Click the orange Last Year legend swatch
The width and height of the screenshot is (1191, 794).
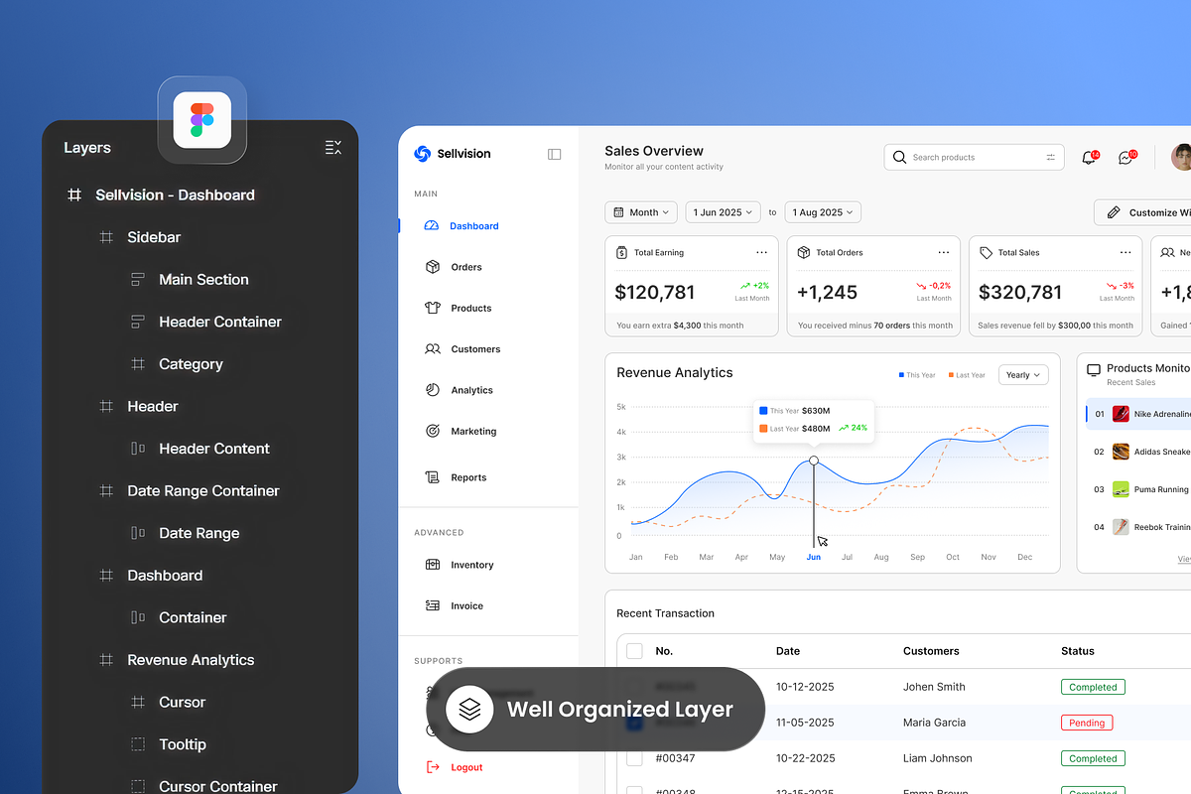point(951,375)
